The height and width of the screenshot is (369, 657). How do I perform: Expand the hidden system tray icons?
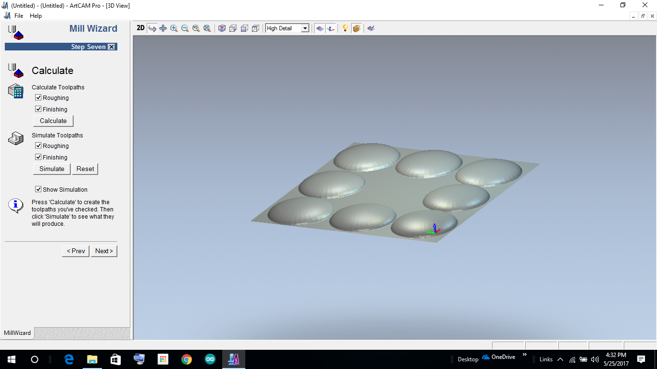coord(560,359)
